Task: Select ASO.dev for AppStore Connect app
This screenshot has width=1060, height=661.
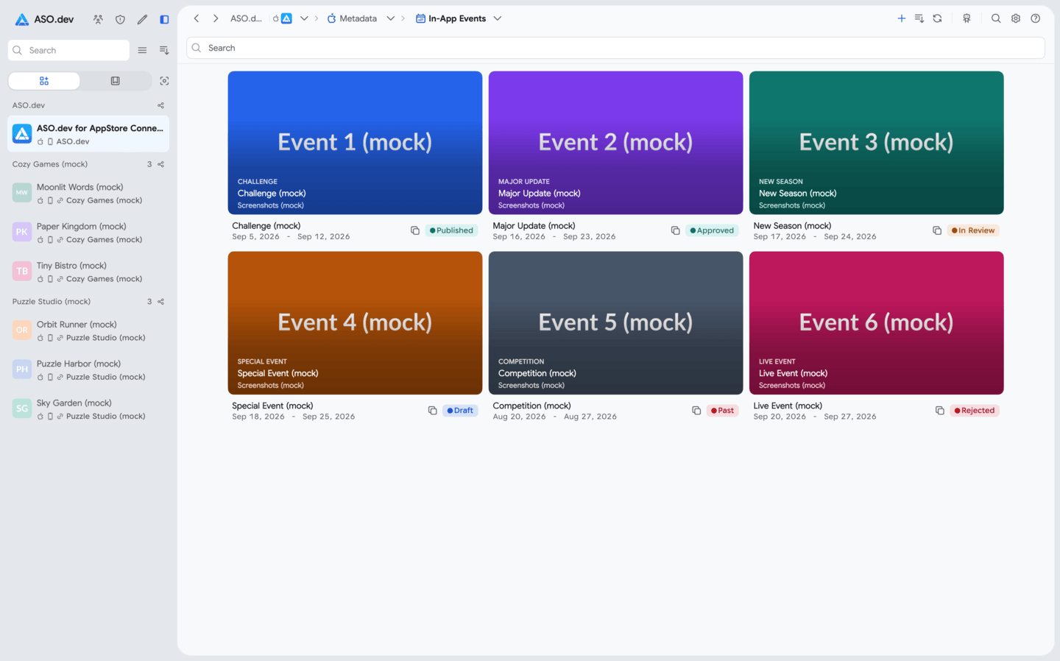Action: pos(88,134)
